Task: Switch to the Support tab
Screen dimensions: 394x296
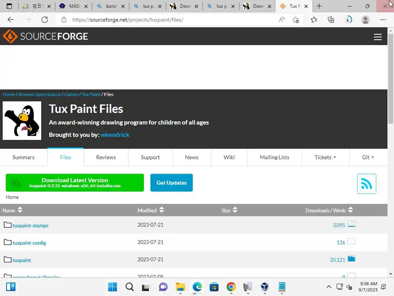Action: pos(150,157)
